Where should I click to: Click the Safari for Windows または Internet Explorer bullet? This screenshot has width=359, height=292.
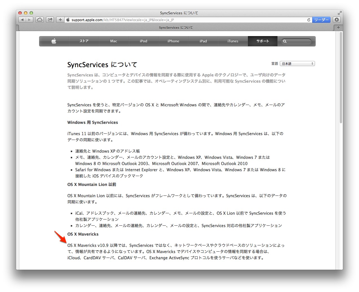coord(180,173)
